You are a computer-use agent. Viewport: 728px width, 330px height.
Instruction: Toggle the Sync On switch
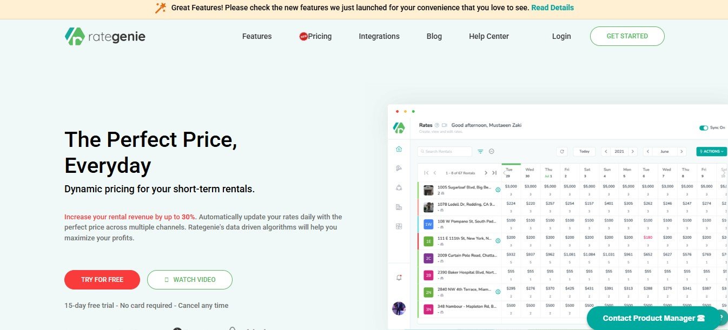click(704, 128)
